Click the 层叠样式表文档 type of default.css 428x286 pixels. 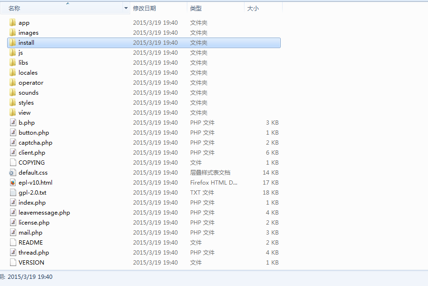click(x=210, y=173)
